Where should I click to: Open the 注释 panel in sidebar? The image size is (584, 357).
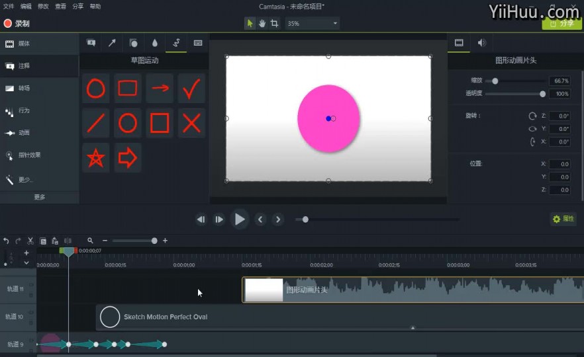(40, 66)
